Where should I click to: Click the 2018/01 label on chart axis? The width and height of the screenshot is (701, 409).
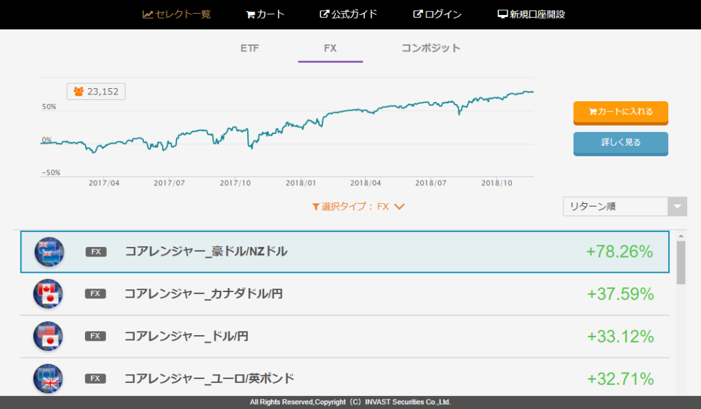301,183
